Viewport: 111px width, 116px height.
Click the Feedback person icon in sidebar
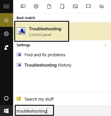pyautogui.click(x=6, y=47)
